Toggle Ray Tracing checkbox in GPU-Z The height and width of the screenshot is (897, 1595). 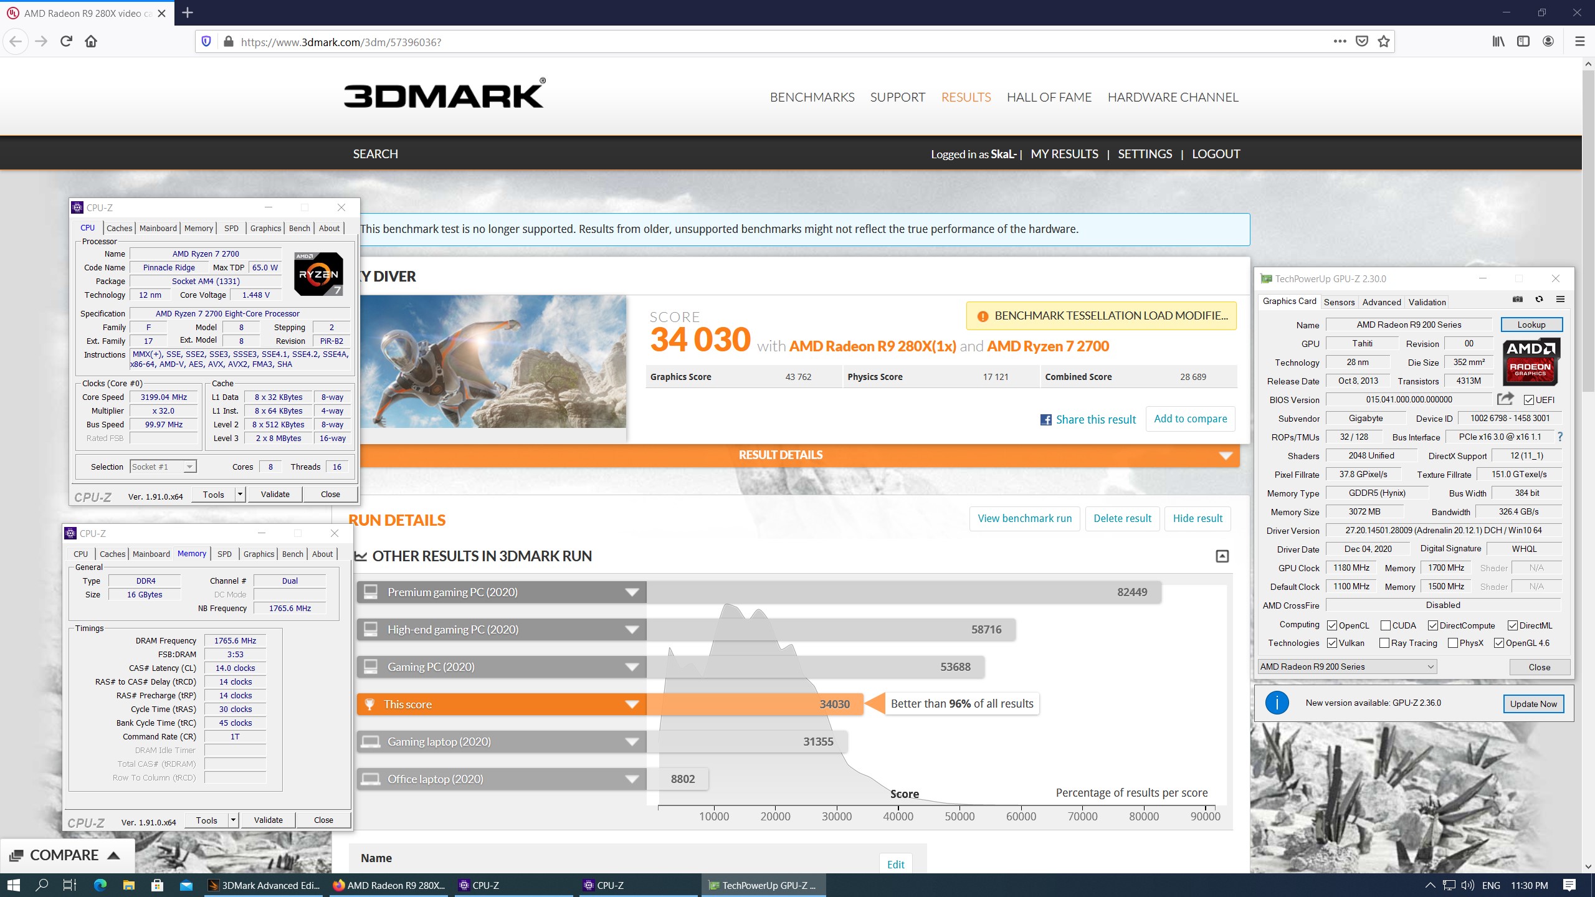pos(1384,643)
